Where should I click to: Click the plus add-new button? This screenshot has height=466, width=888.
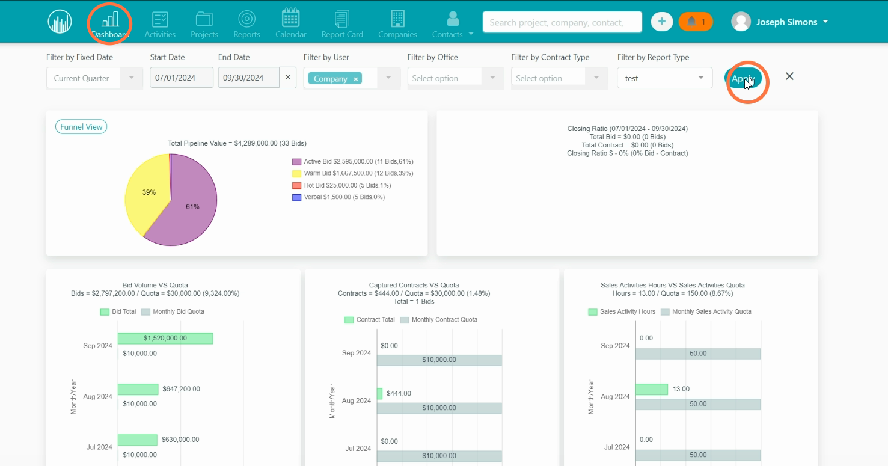tap(662, 22)
